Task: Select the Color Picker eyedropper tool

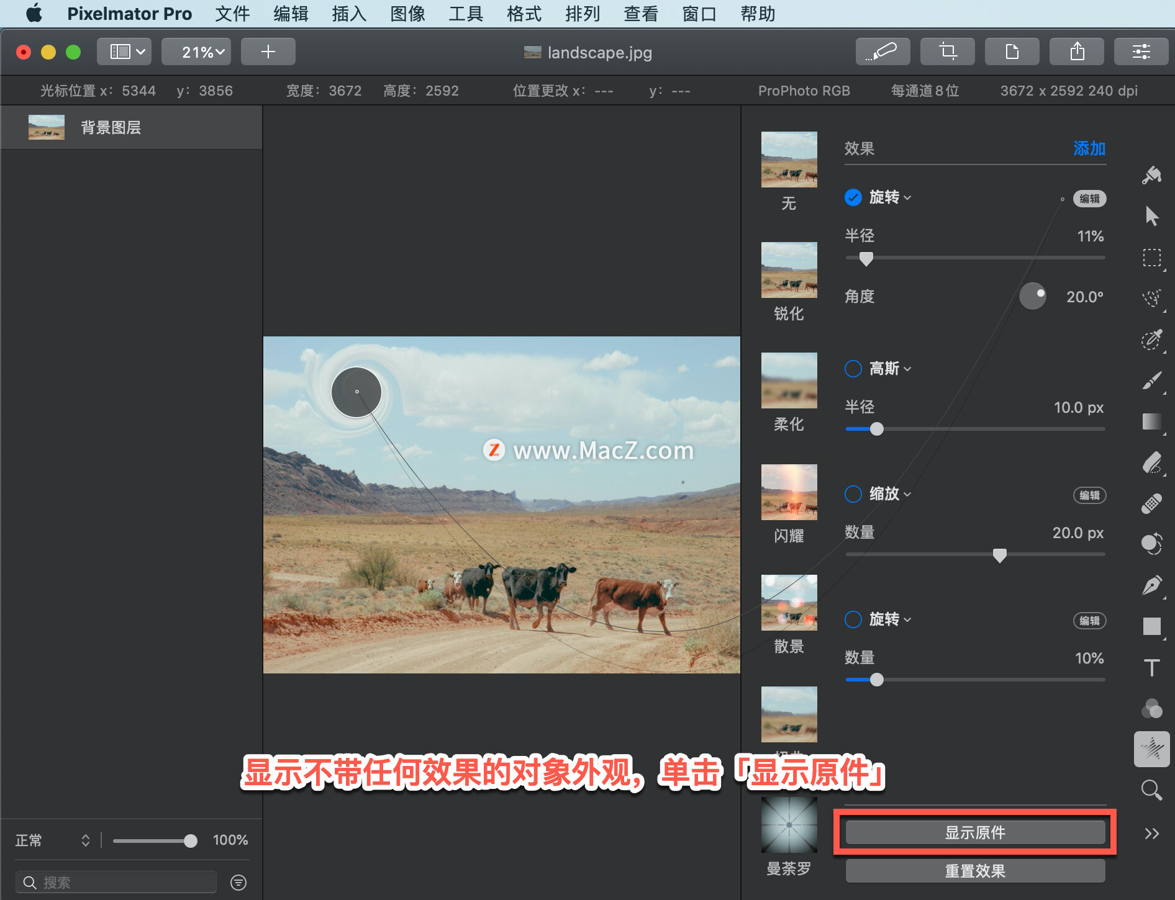Action: [1151, 340]
